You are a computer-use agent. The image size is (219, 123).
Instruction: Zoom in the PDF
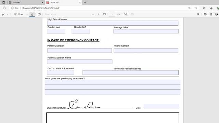pos(99,14)
